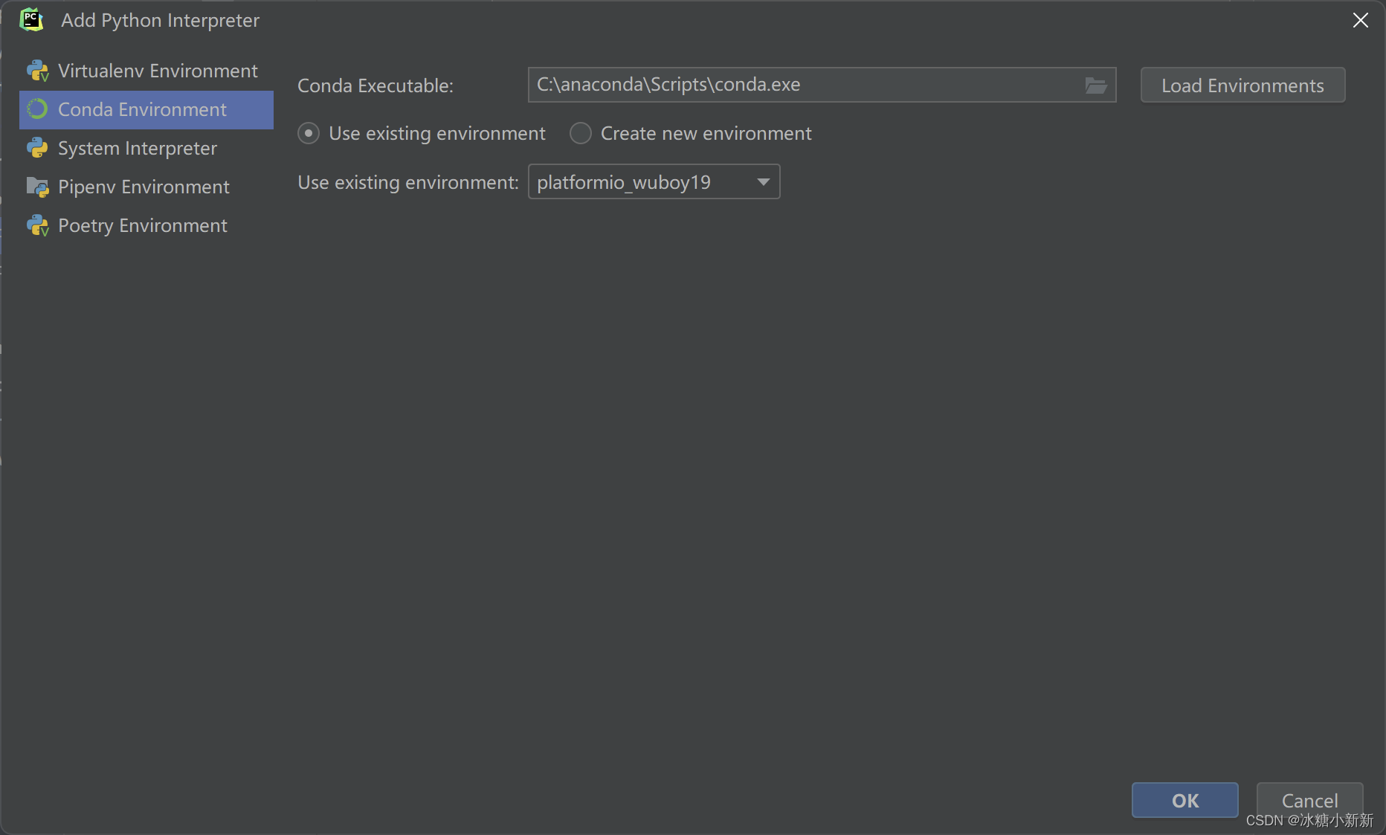
Task: Confirm with the OK button
Action: click(x=1185, y=800)
